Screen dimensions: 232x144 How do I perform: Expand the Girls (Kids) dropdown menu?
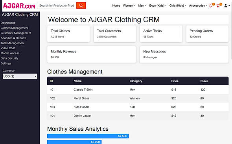point(178,5)
